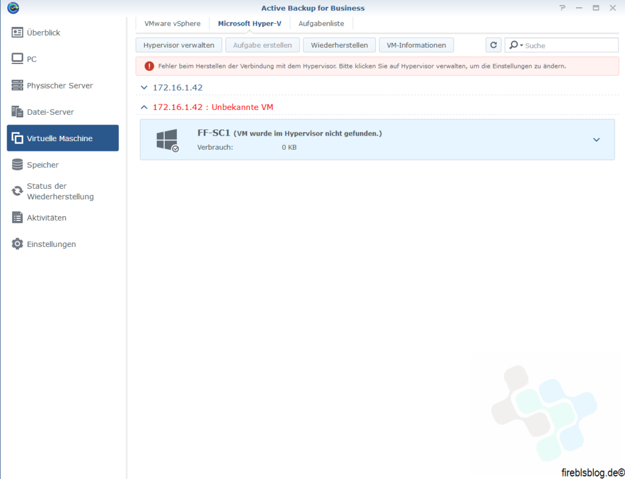The width and height of the screenshot is (625, 479).
Task: Open the search filter magnifier dropdown
Action: click(516, 45)
